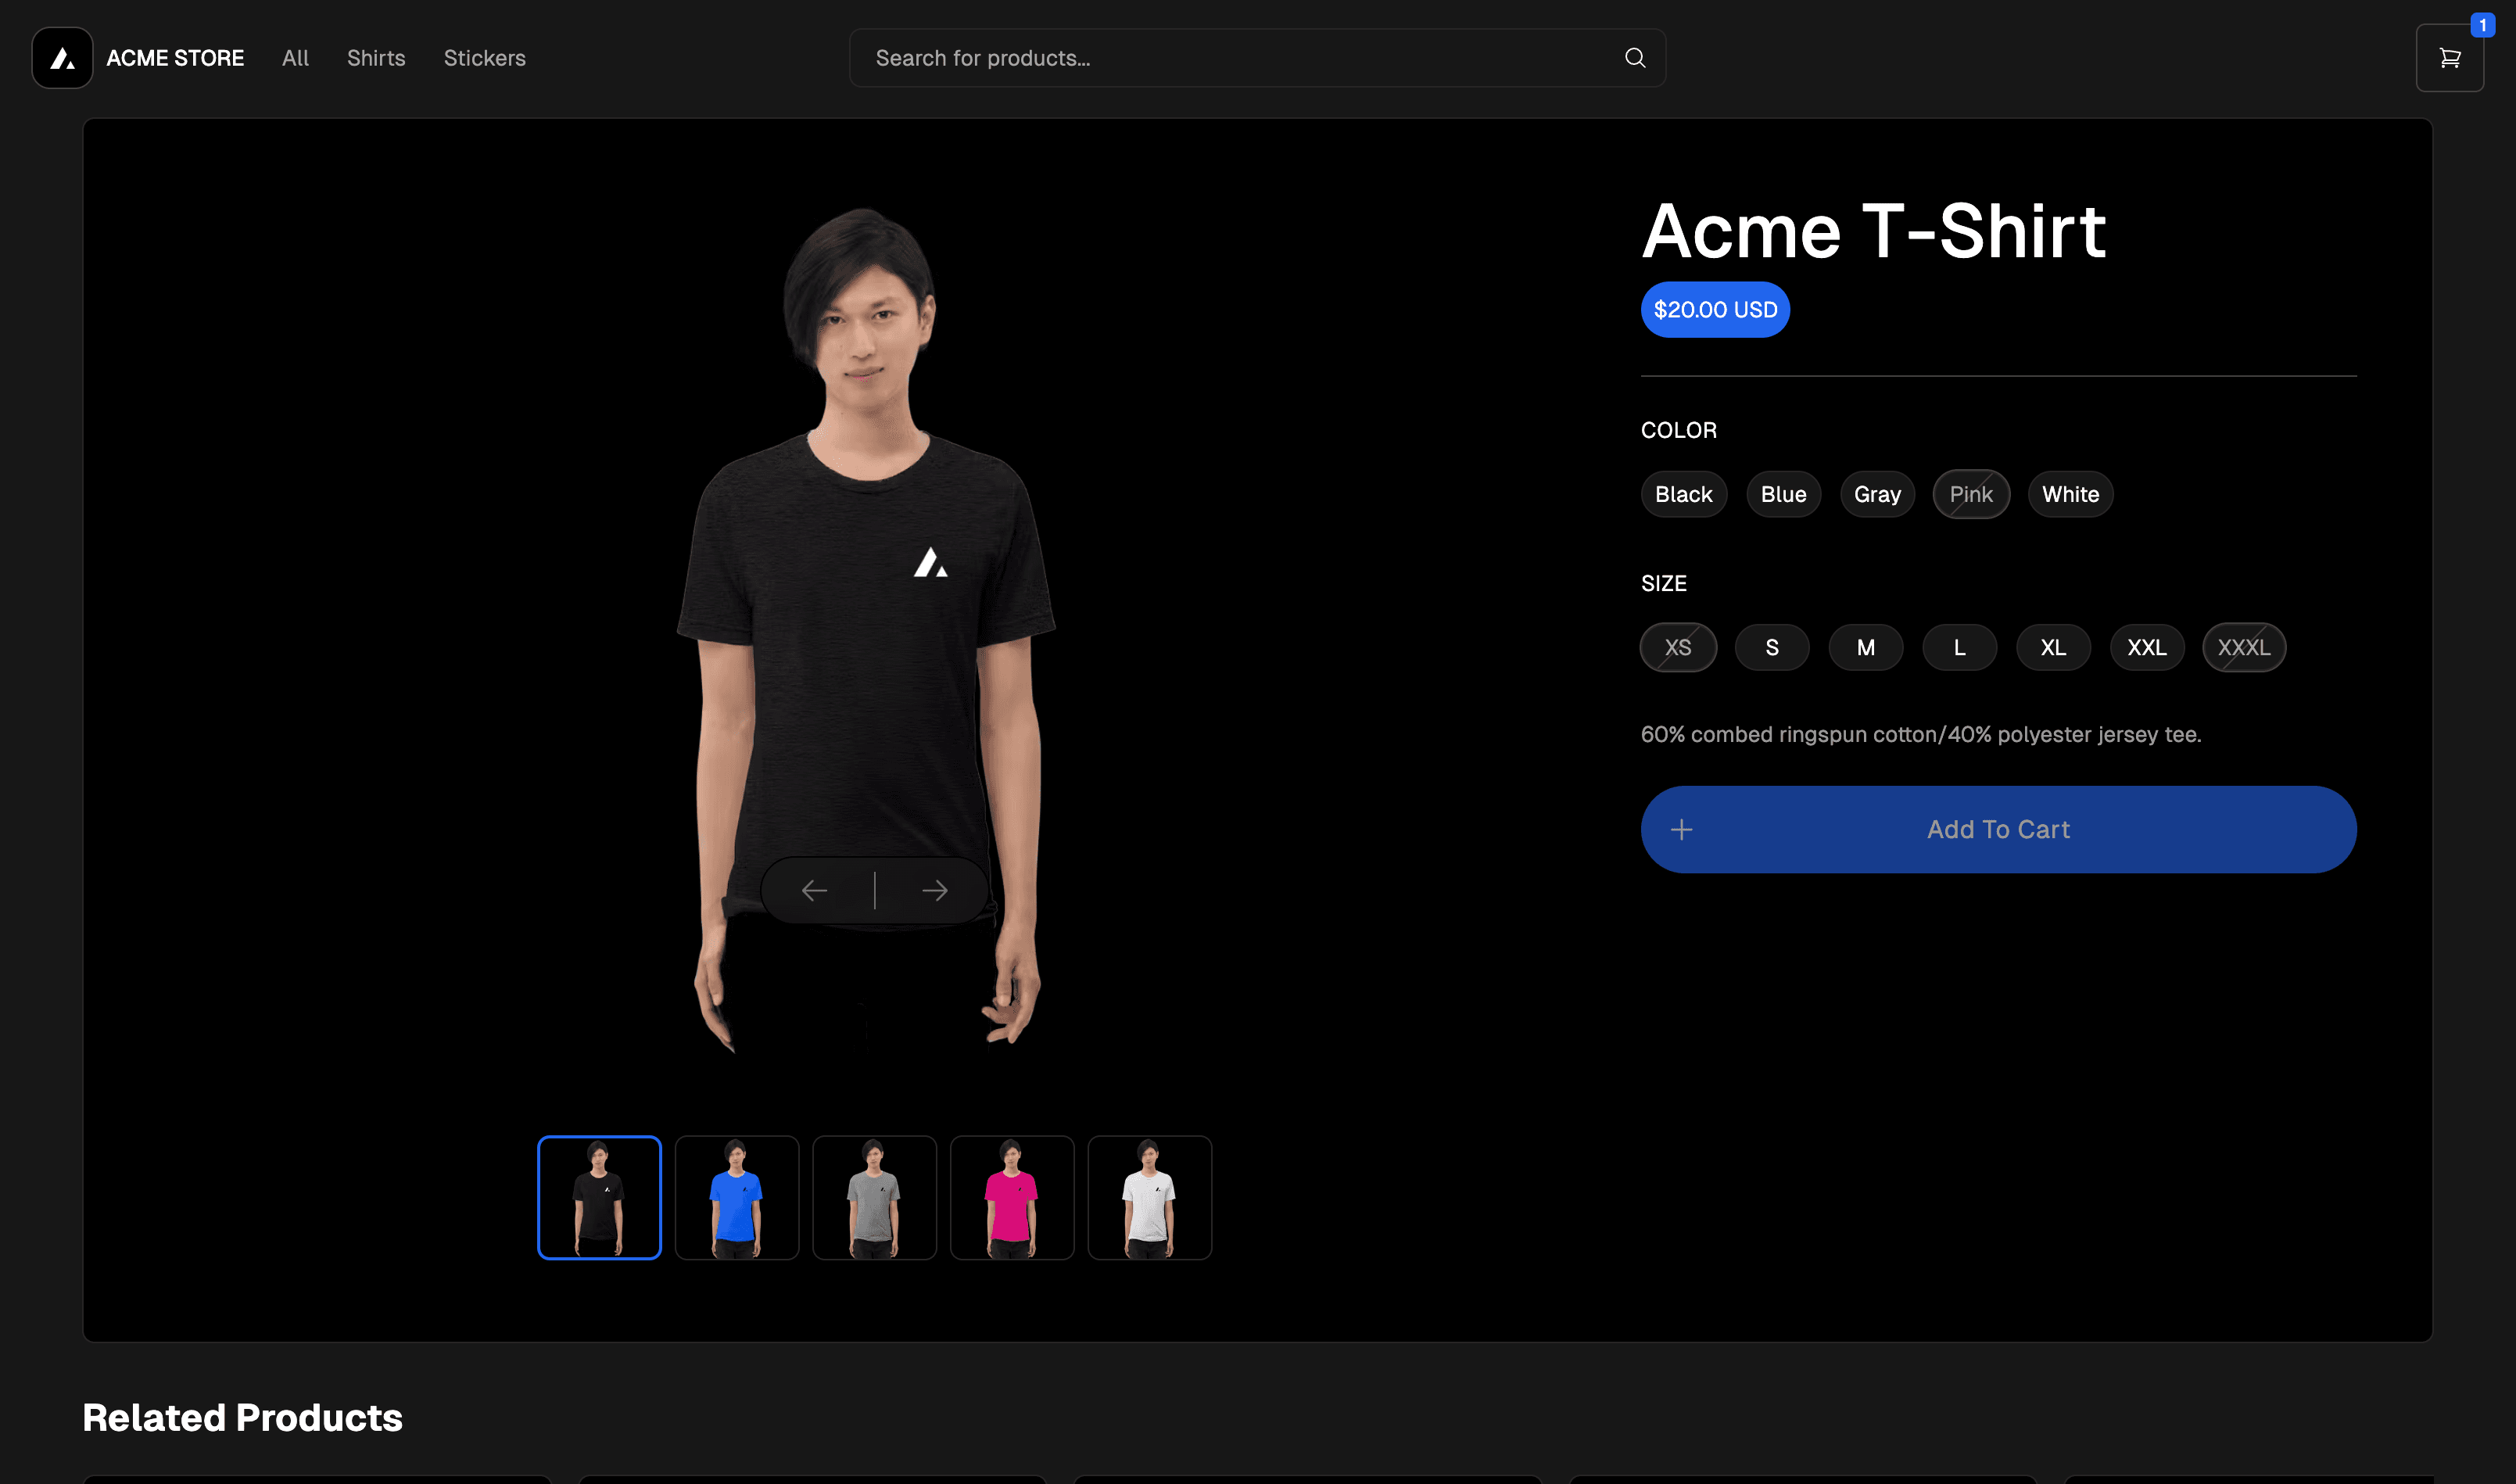Click the cart badge showing 1 item
This screenshot has height=1484, width=2516.
tap(2483, 26)
